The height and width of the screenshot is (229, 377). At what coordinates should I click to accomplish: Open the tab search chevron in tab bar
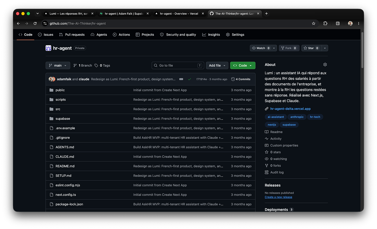(x=38, y=13)
